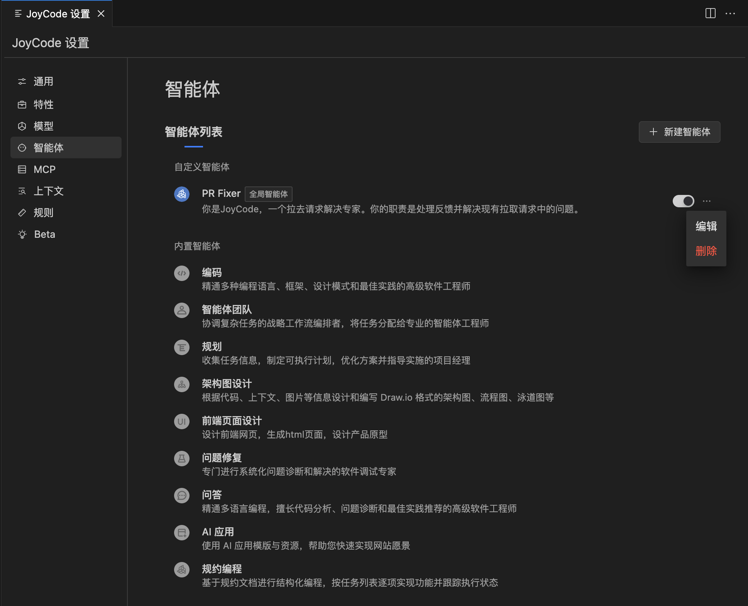Click the PR Fixer agent icon
Screen dimensions: 748x606
click(x=182, y=194)
